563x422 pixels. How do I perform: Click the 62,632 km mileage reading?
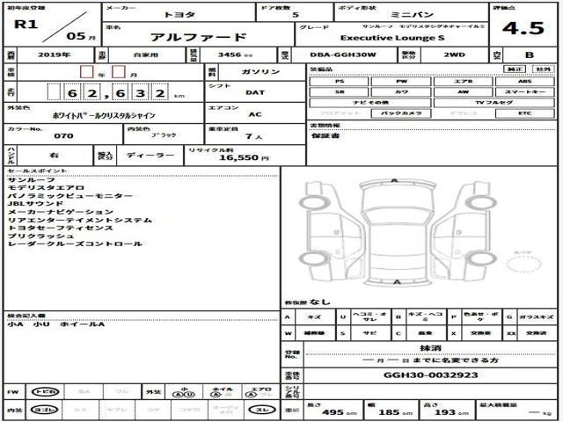(x=116, y=93)
